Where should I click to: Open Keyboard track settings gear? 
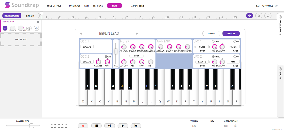tap(38, 22)
